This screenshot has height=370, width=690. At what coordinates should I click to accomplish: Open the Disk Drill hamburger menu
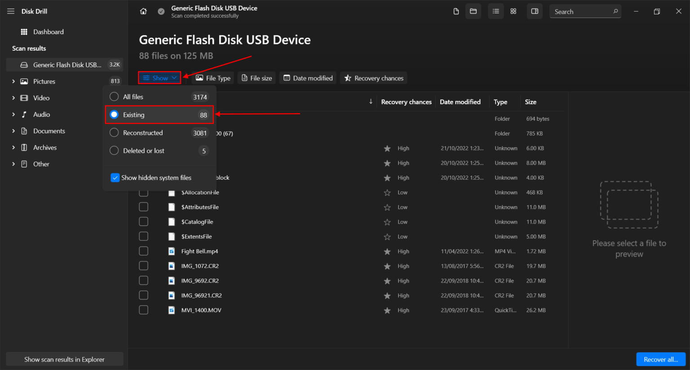11,11
